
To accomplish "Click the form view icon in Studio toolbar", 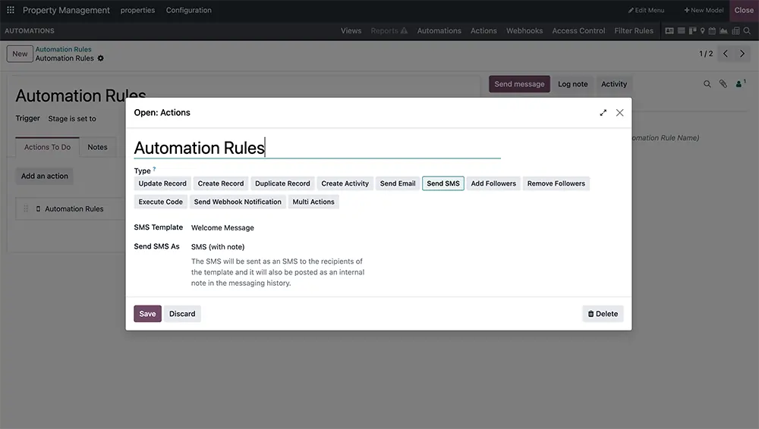I will pyautogui.click(x=669, y=30).
